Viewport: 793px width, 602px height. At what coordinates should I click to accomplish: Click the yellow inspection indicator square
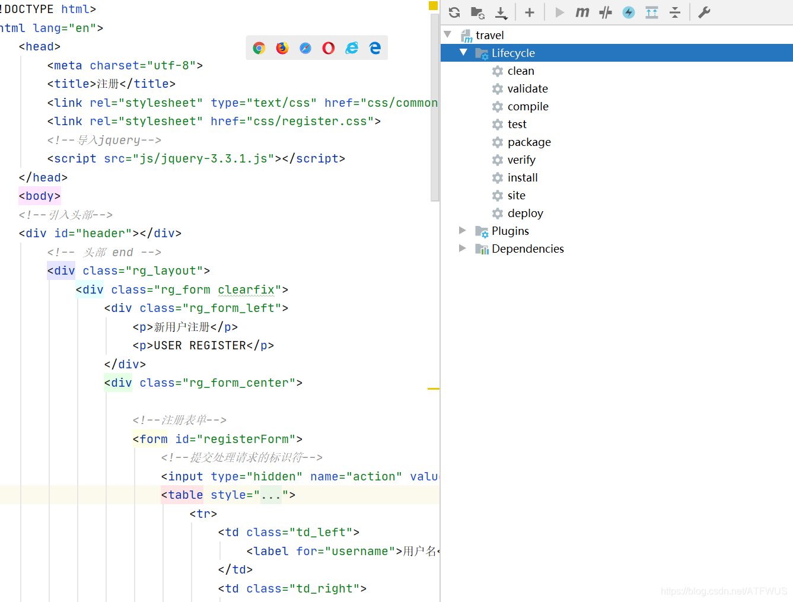[433, 5]
